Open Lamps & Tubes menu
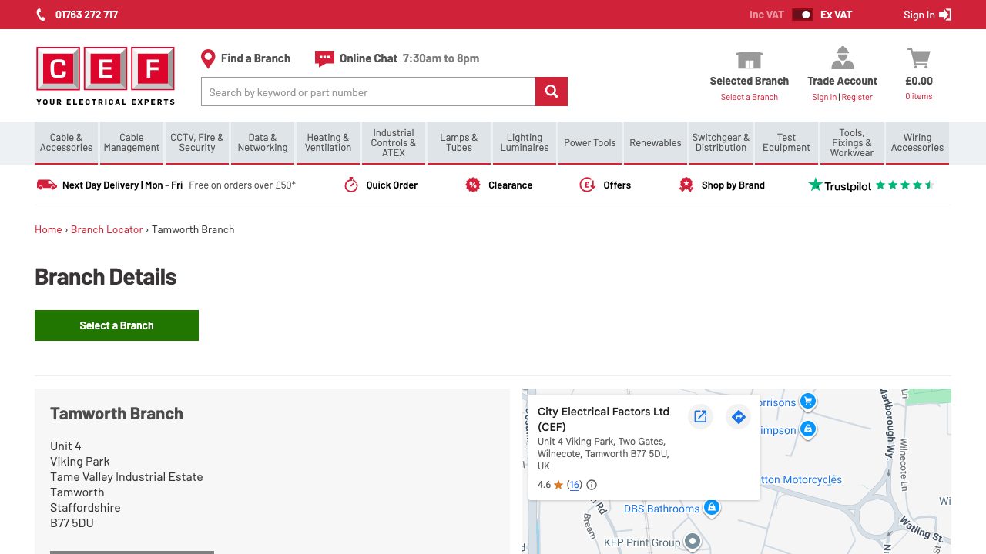Screen dimensions: 986x554 [459, 142]
